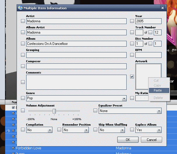Click inside the Comments text area
Screen dimensions: 177x154
click(76, 82)
